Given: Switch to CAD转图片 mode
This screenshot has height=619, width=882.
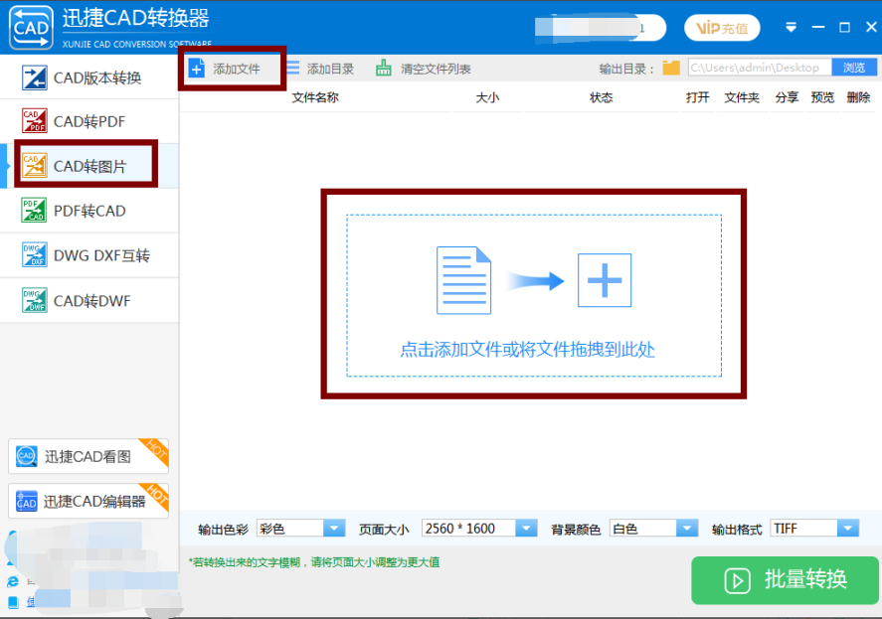Looking at the screenshot, I should 89,166.
